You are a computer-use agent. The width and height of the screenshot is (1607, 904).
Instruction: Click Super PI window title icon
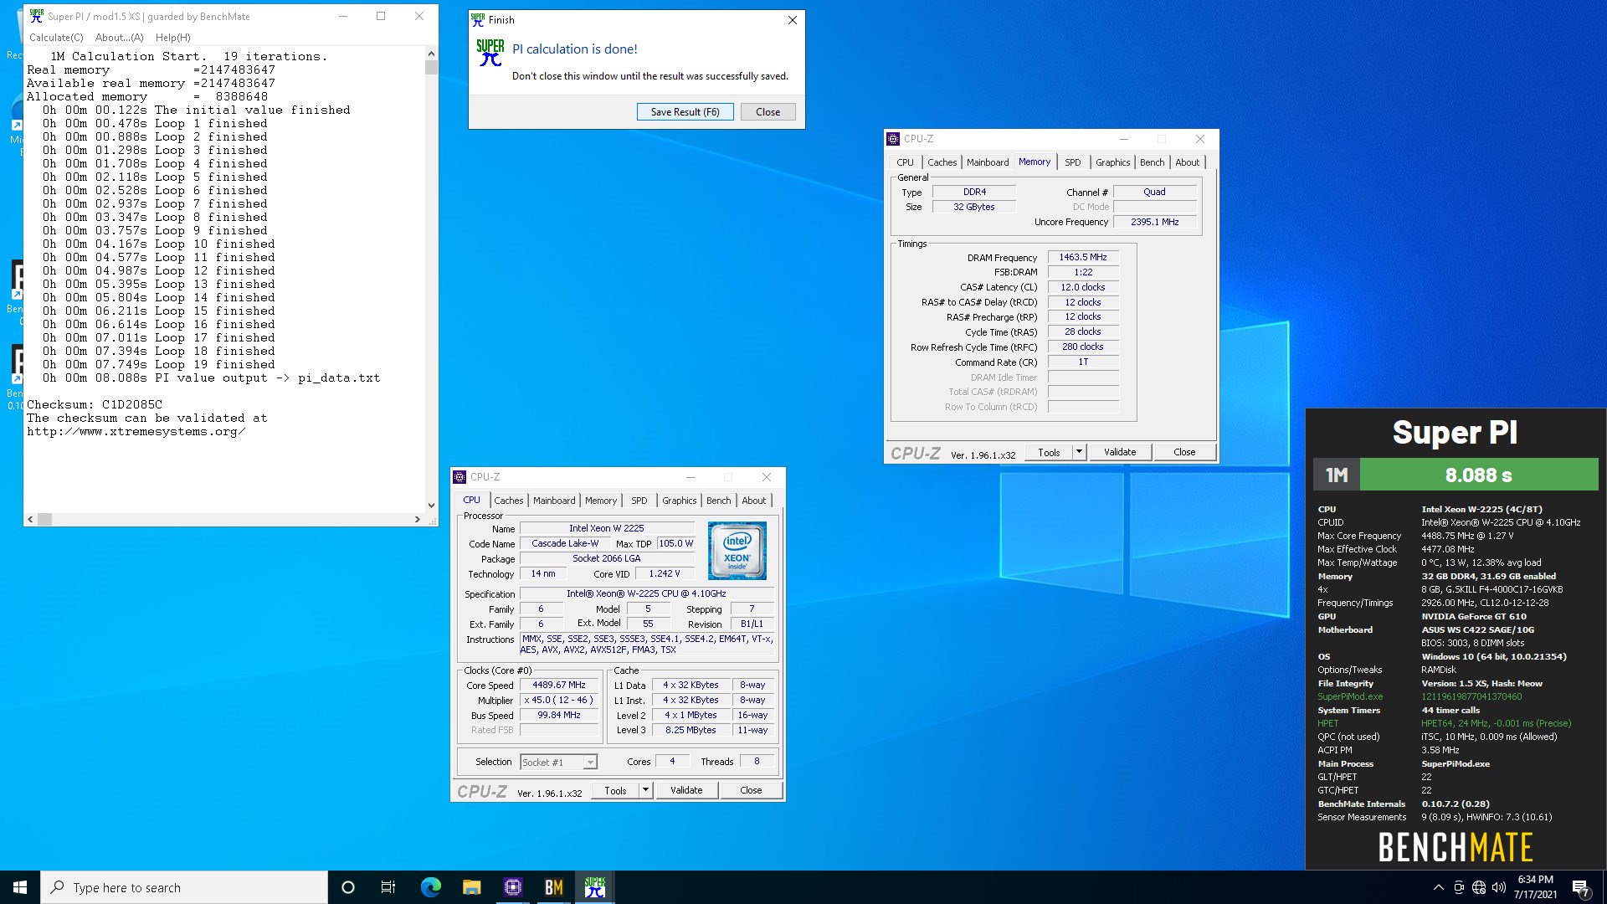click(x=36, y=16)
